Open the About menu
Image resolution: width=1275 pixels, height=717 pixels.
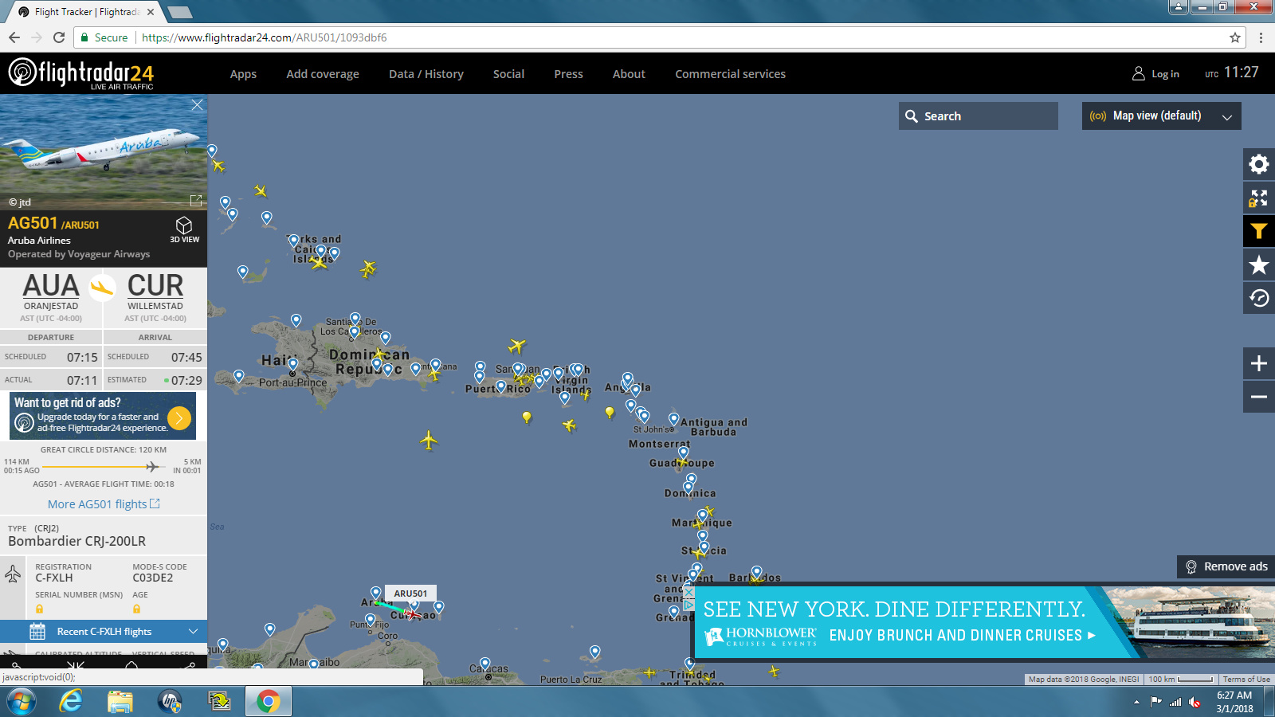629,74
